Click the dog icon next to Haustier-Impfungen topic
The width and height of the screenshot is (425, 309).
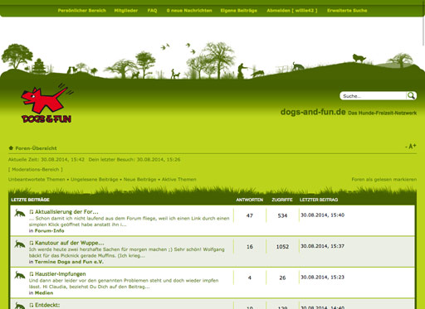click(x=20, y=275)
